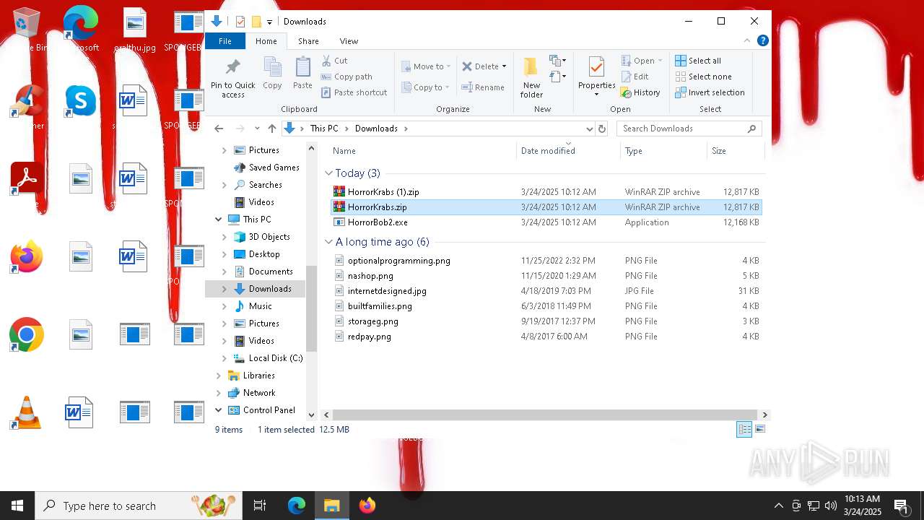Sort by Name column header
This screenshot has width=924, height=520.
click(x=423, y=151)
